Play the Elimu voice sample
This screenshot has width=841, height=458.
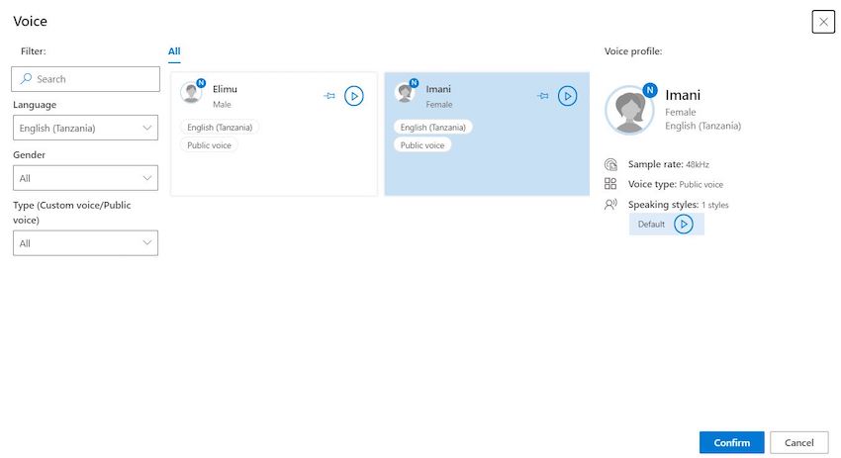(x=353, y=96)
